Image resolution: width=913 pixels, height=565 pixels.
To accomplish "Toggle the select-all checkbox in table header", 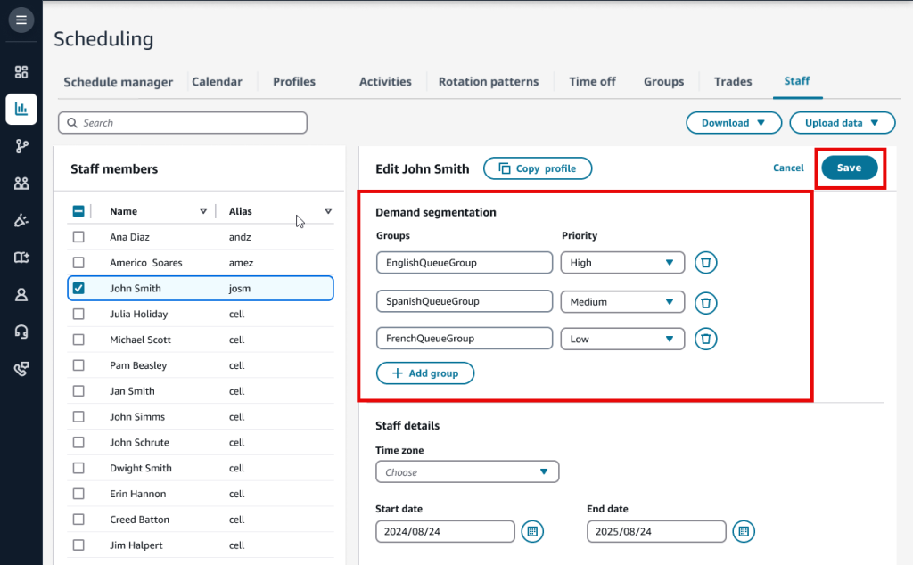I will click(78, 212).
